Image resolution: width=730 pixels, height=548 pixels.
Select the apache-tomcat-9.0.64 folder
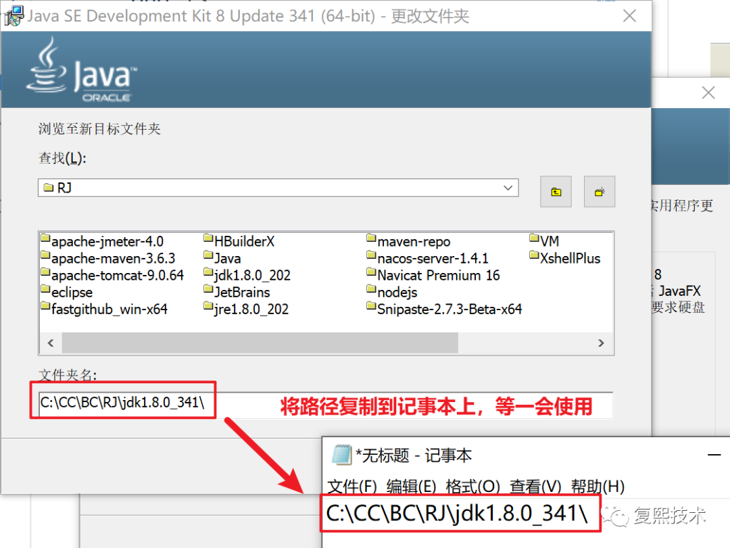(x=112, y=275)
